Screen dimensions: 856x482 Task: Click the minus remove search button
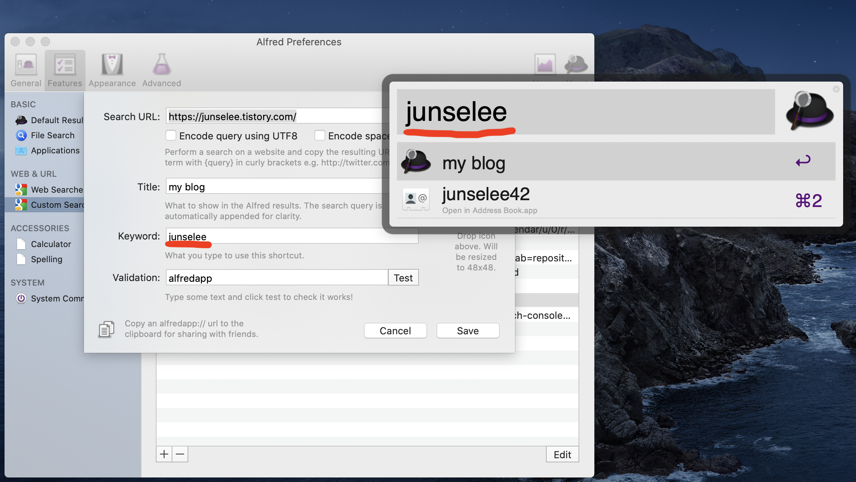point(180,454)
